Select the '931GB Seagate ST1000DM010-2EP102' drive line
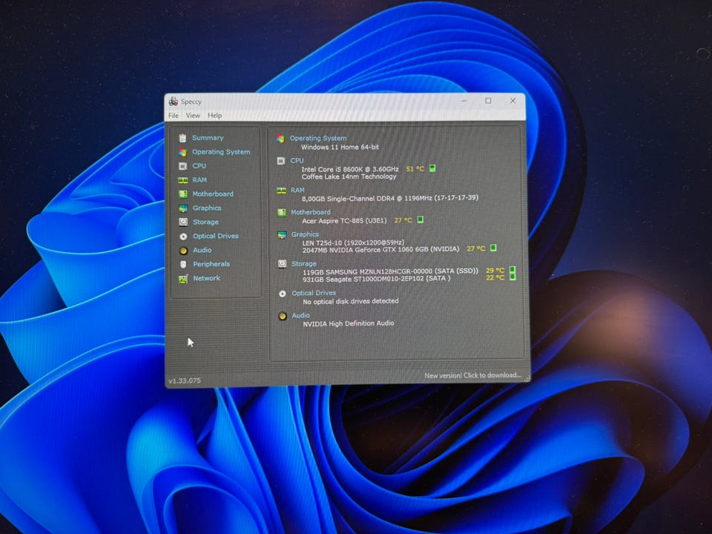The height and width of the screenshot is (534, 712). point(377,278)
